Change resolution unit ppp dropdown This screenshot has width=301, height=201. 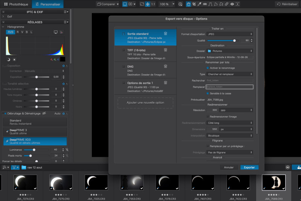pyautogui.click(x=236, y=110)
